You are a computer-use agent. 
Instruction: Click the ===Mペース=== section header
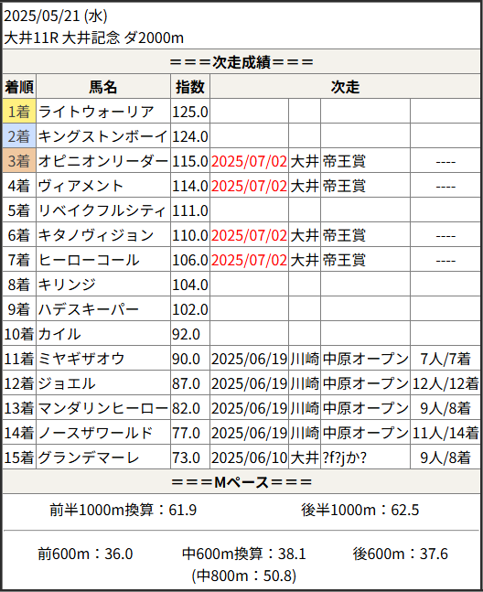pyautogui.click(x=241, y=482)
